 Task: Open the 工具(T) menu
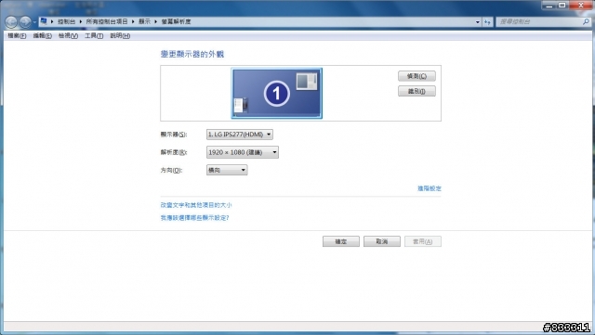94,35
